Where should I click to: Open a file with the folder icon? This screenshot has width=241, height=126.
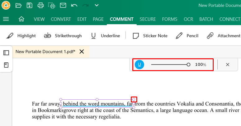pos(18,5)
